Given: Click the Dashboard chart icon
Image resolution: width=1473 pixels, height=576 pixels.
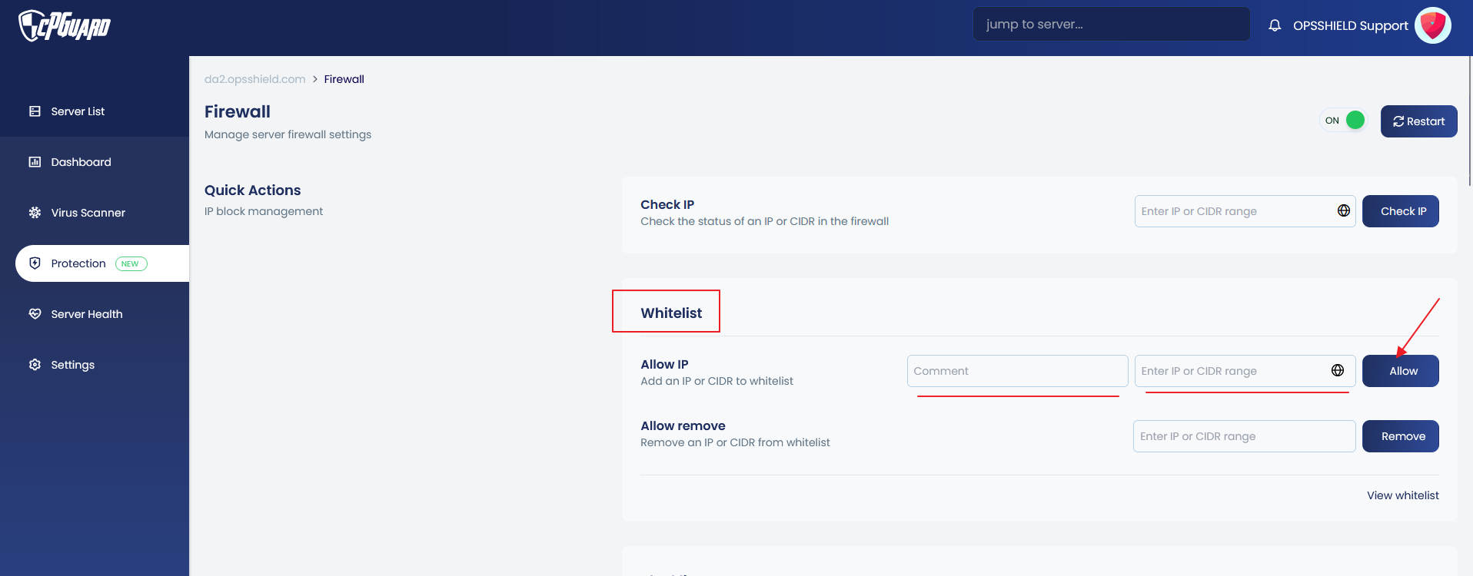Looking at the screenshot, I should pyautogui.click(x=35, y=162).
